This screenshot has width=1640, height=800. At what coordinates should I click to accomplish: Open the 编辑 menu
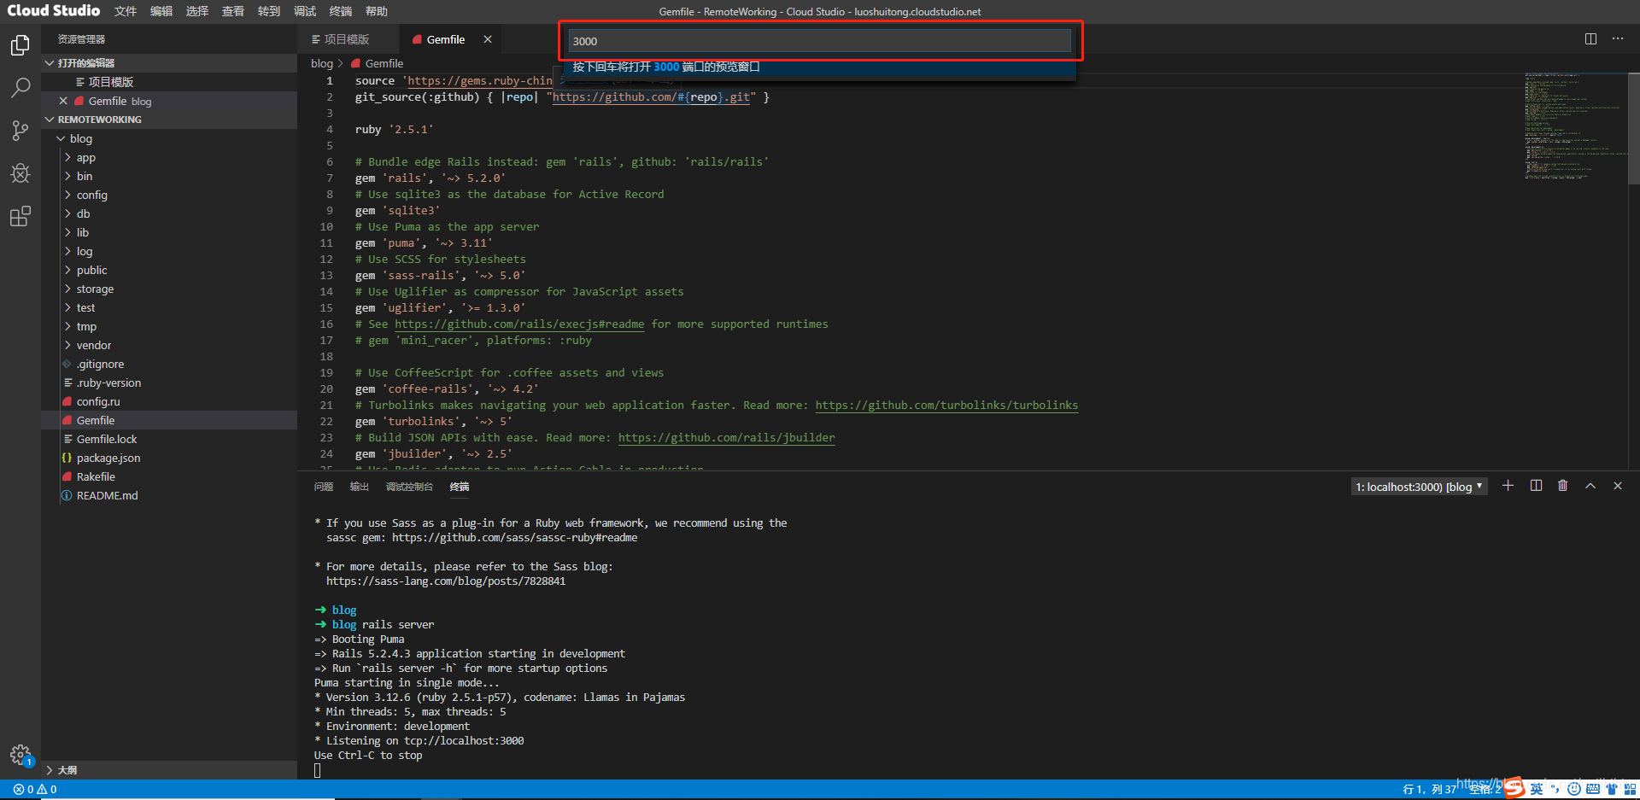click(161, 11)
